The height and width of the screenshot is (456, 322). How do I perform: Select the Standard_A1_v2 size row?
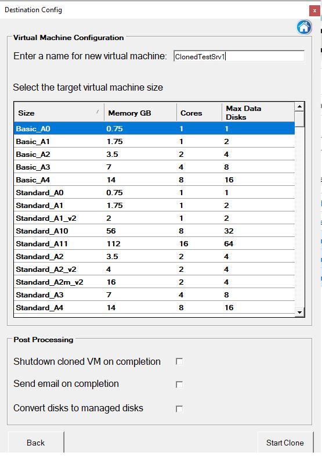pyautogui.click(x=154, y=218)
